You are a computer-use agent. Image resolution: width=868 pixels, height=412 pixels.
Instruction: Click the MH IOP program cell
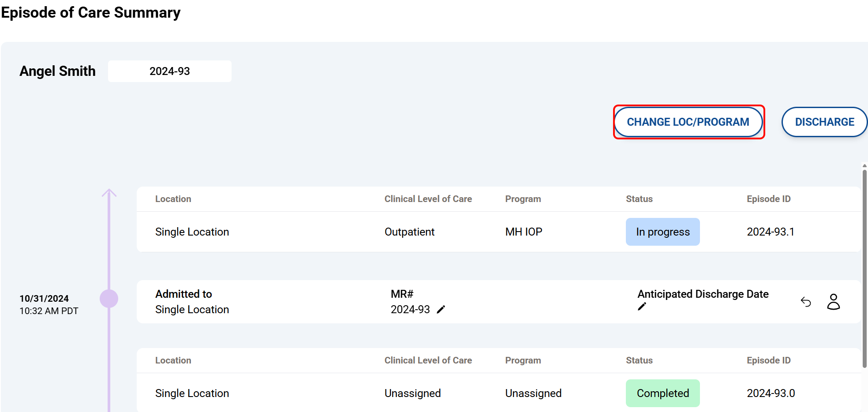click(x=524, y=232)
